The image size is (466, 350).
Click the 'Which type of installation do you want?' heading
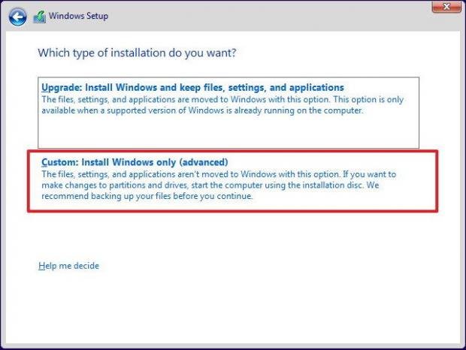pos(137,53)
